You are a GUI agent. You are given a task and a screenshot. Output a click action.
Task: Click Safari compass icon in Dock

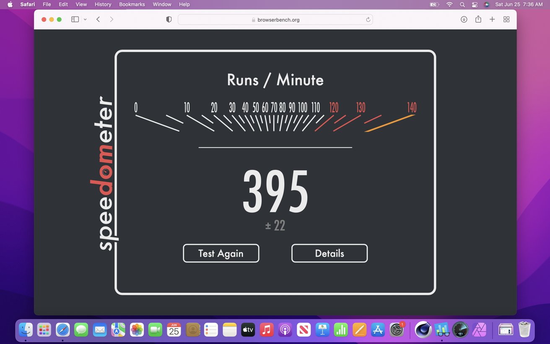63,330
